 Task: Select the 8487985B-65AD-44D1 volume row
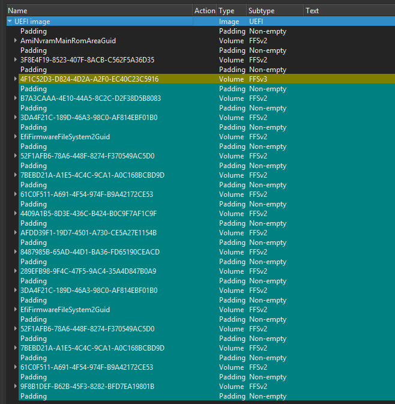pos(89,252)
